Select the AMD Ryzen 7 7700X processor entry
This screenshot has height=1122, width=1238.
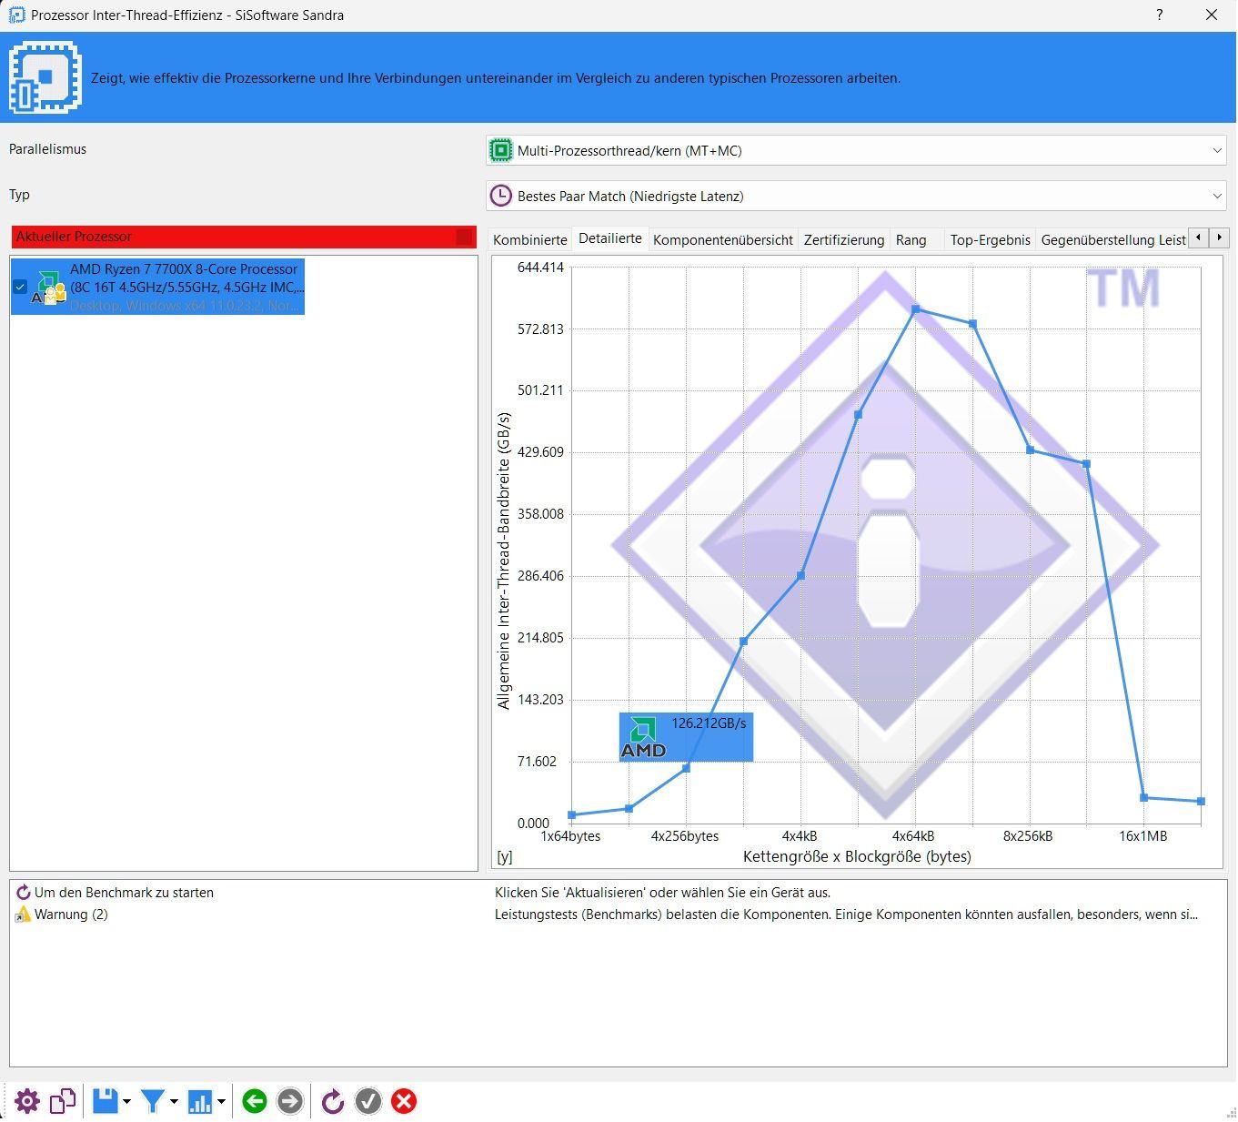(x=157, y=287)
